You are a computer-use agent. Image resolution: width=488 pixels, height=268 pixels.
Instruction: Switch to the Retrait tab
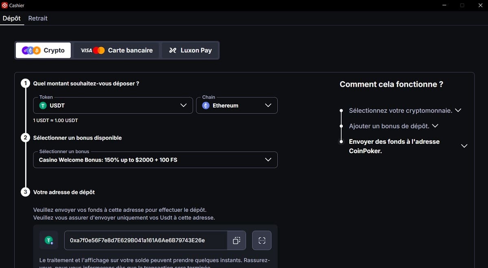(38, 18)
